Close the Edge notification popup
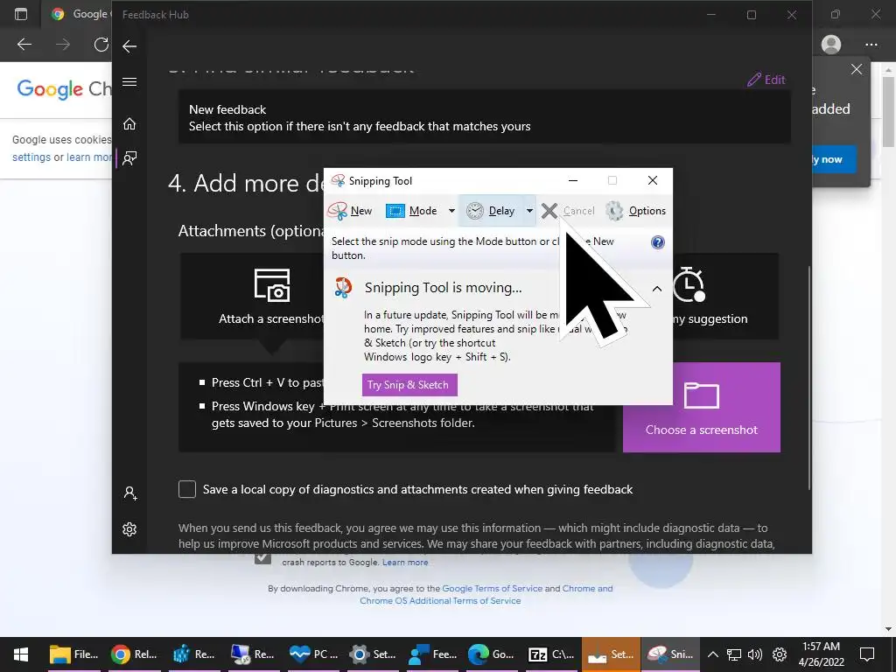Screen dimensions: 896x672 click(856, 69)
